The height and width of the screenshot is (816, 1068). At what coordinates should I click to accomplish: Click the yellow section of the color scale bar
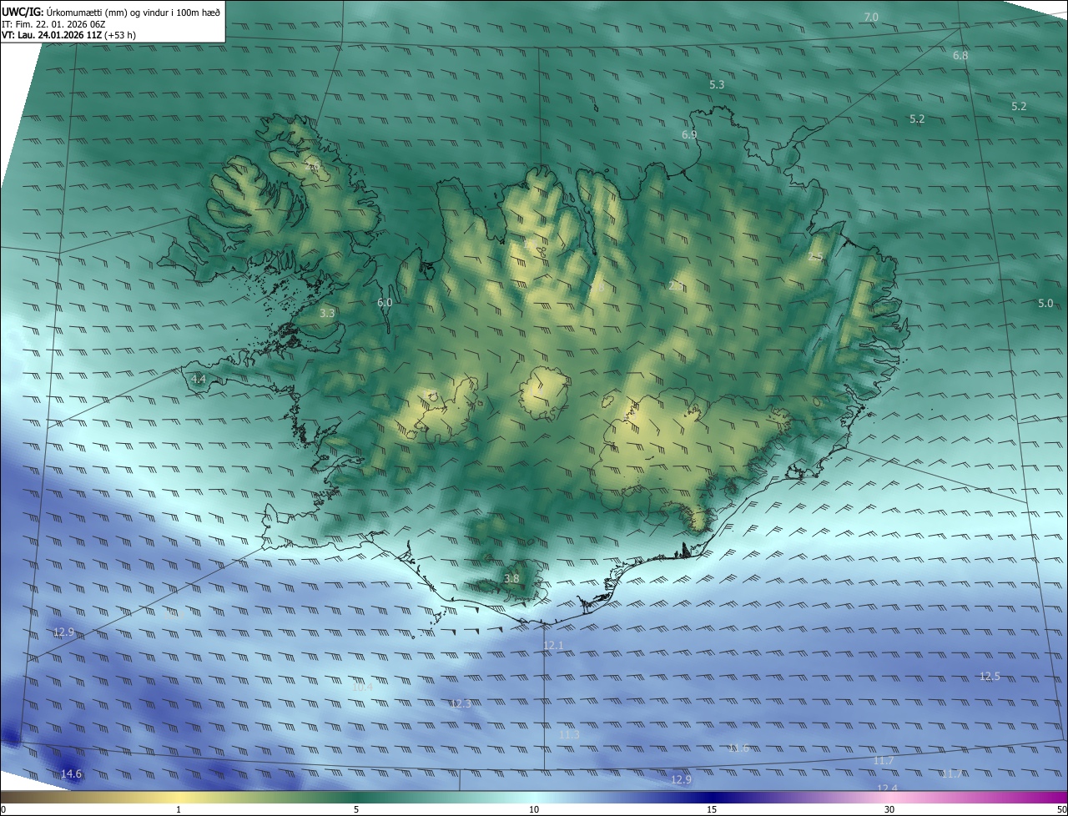point(179,797)
